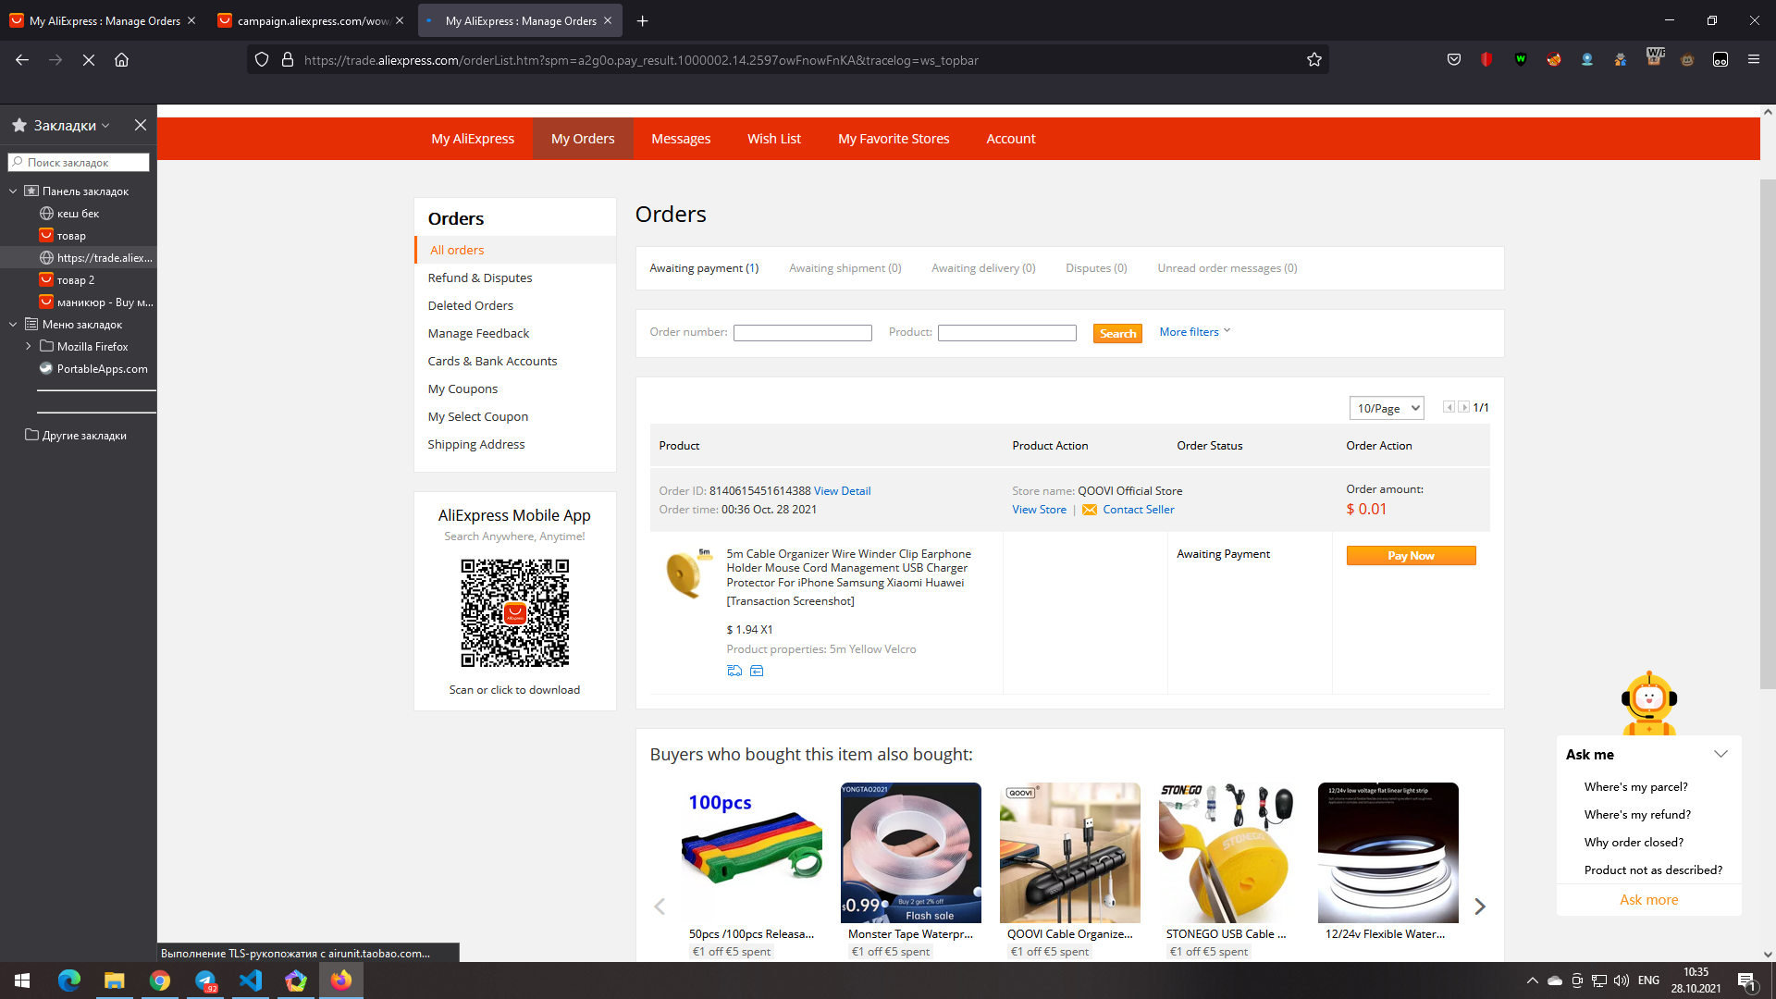The image size is (1776, 999).
Task: Switch to Awaiting shipment (0) tab
Action: [845, 268]
